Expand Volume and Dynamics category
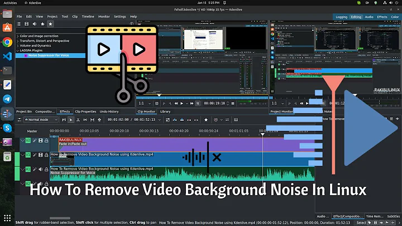Image resolution: width=402 pixels, height=226 pixels. point(18,46)
